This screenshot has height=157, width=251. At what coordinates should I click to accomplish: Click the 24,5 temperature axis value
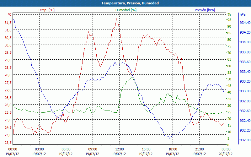point(8,127)
